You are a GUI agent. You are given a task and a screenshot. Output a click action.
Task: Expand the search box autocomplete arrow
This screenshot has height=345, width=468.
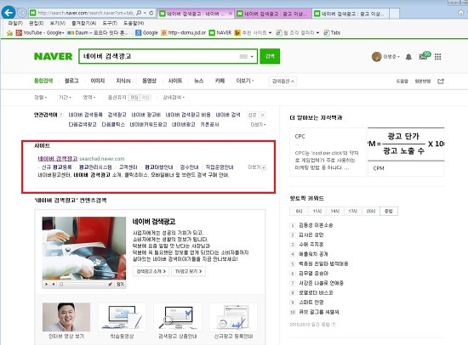[x=252, y=56]
